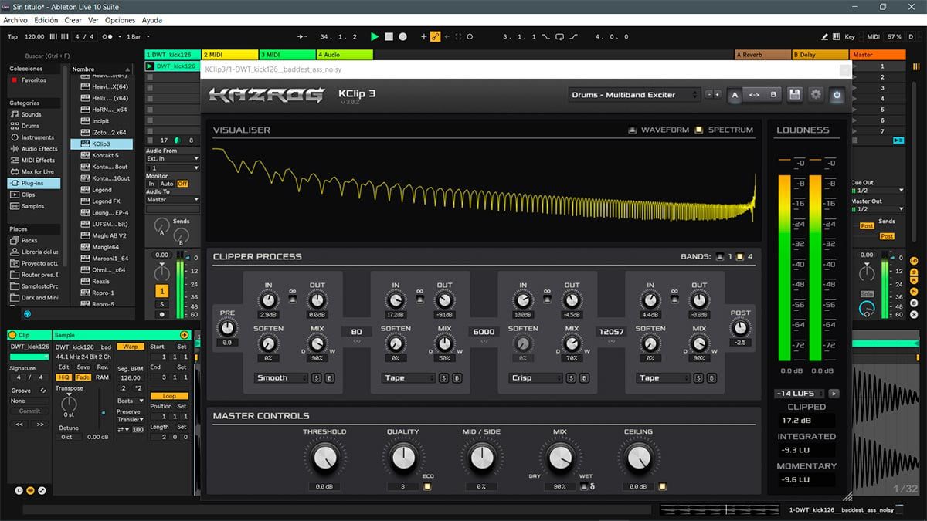Select KClip preset slot A

734,95
